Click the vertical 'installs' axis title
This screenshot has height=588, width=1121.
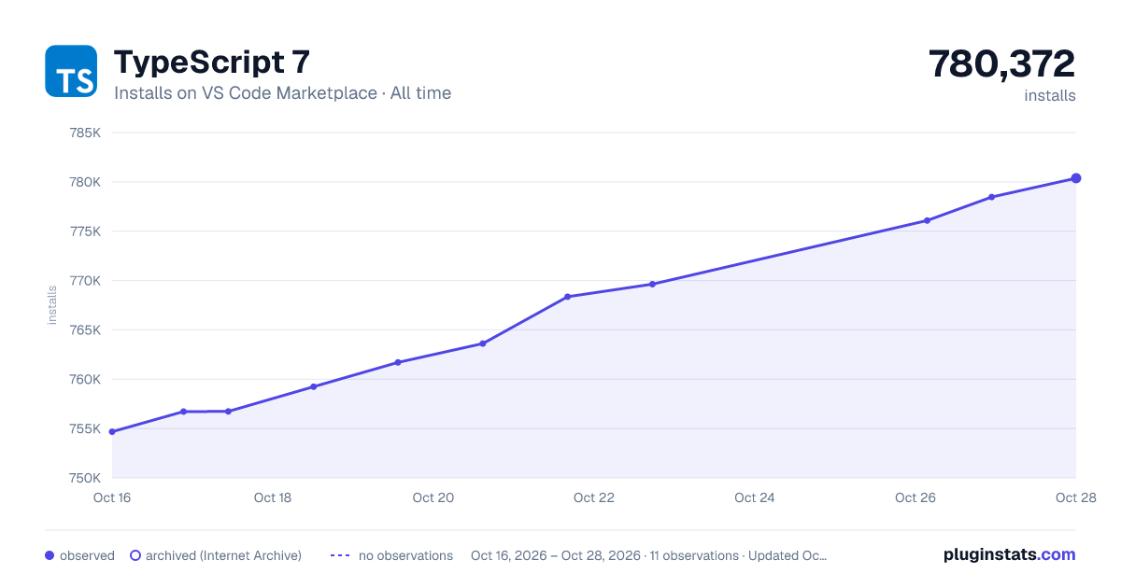coord(52,305)
